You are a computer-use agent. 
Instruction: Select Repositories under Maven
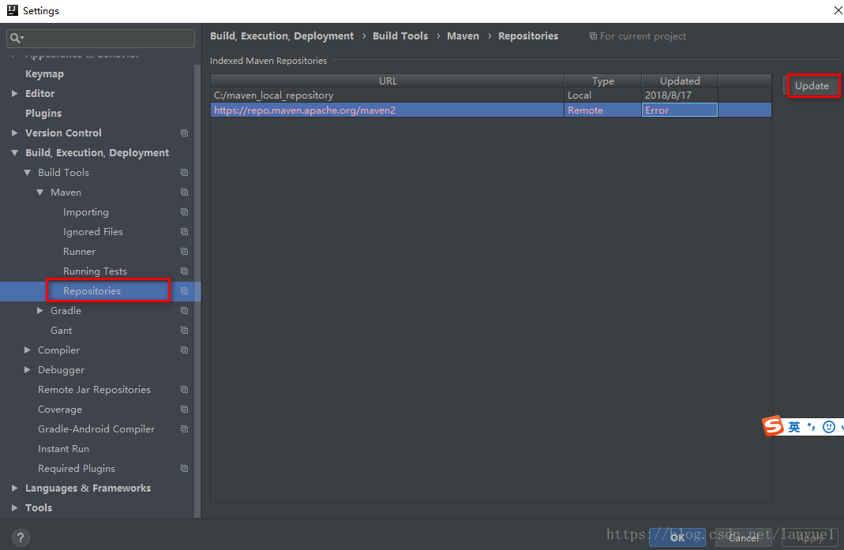92,291
